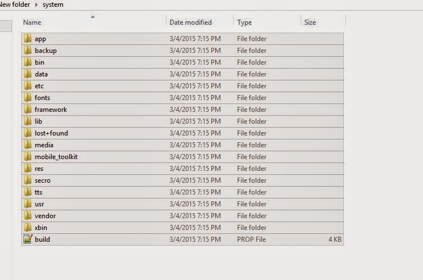Click the 'File folder' type in vendor row
Image resolution: width=423 pixels, height=280 pixels.
pos(252,216)
